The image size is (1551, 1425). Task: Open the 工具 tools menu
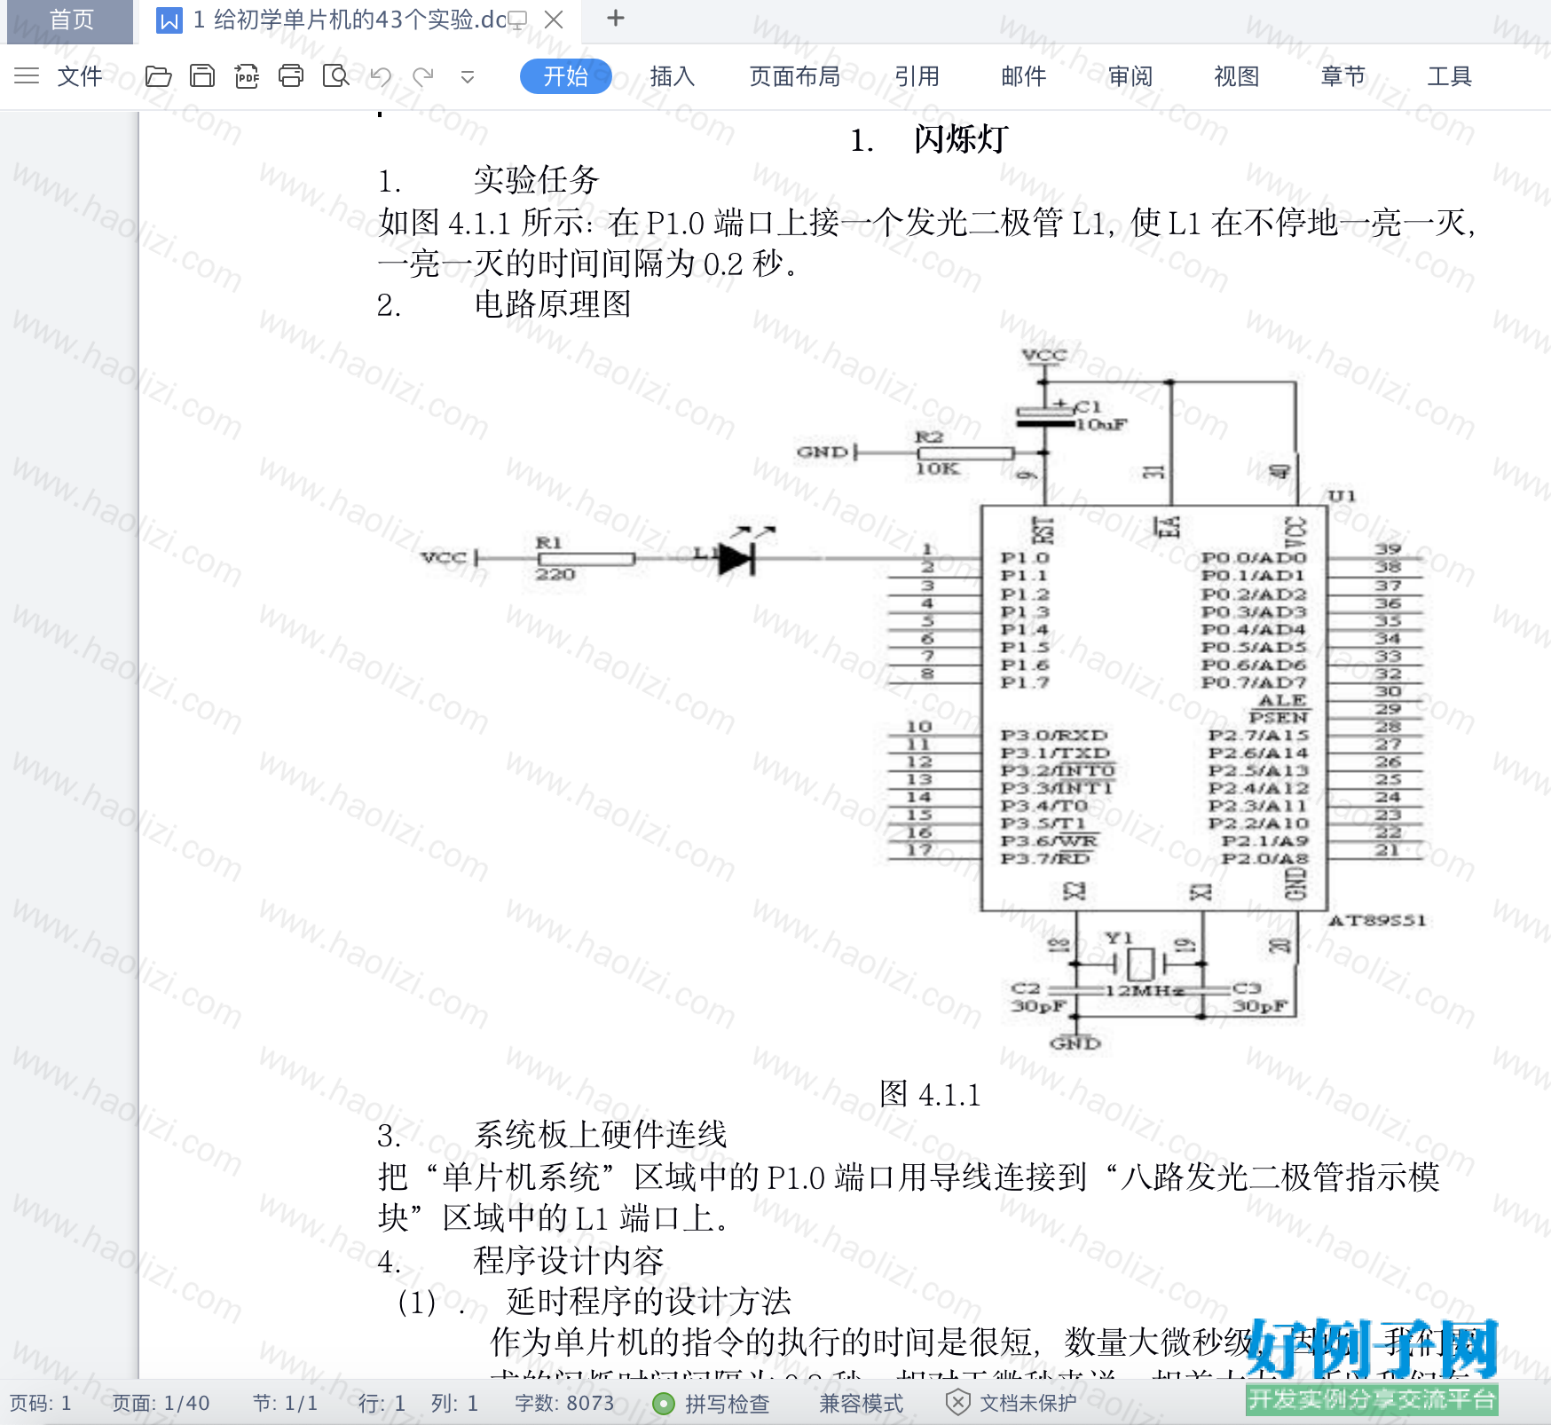(1450, 76)
